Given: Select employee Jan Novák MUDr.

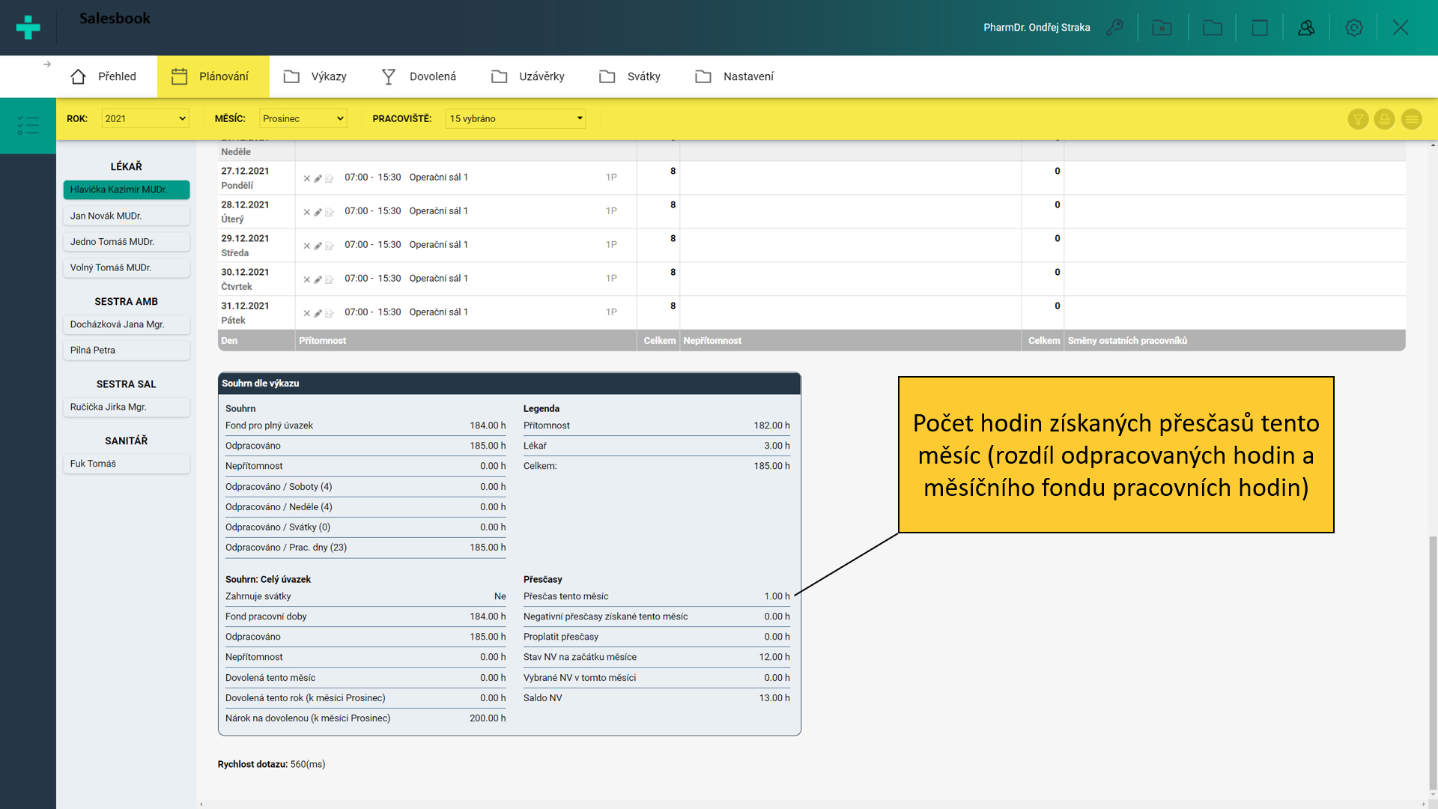Looking at the screenshot, I should click(x=126, y=216).
